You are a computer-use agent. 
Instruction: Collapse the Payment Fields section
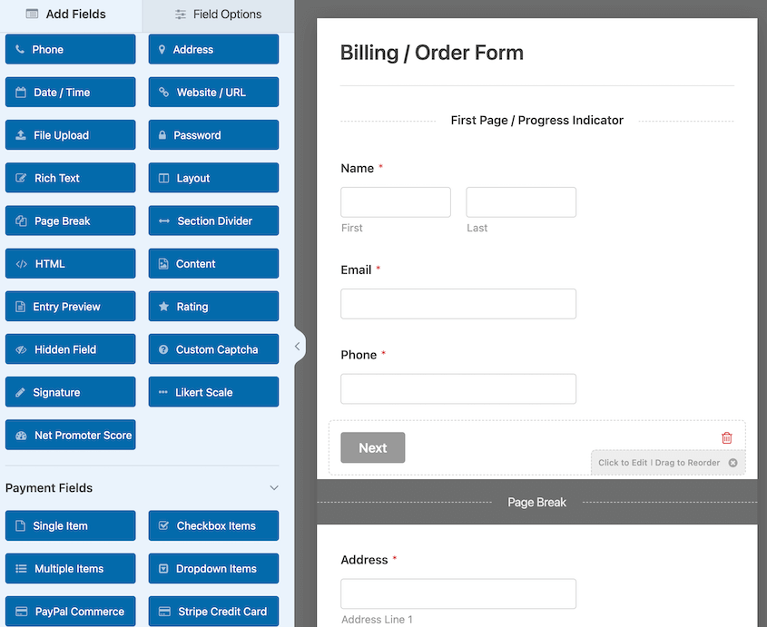coord(273,487)
